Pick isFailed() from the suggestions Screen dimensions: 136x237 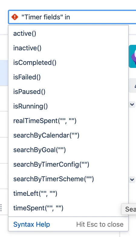pos(68,77)
